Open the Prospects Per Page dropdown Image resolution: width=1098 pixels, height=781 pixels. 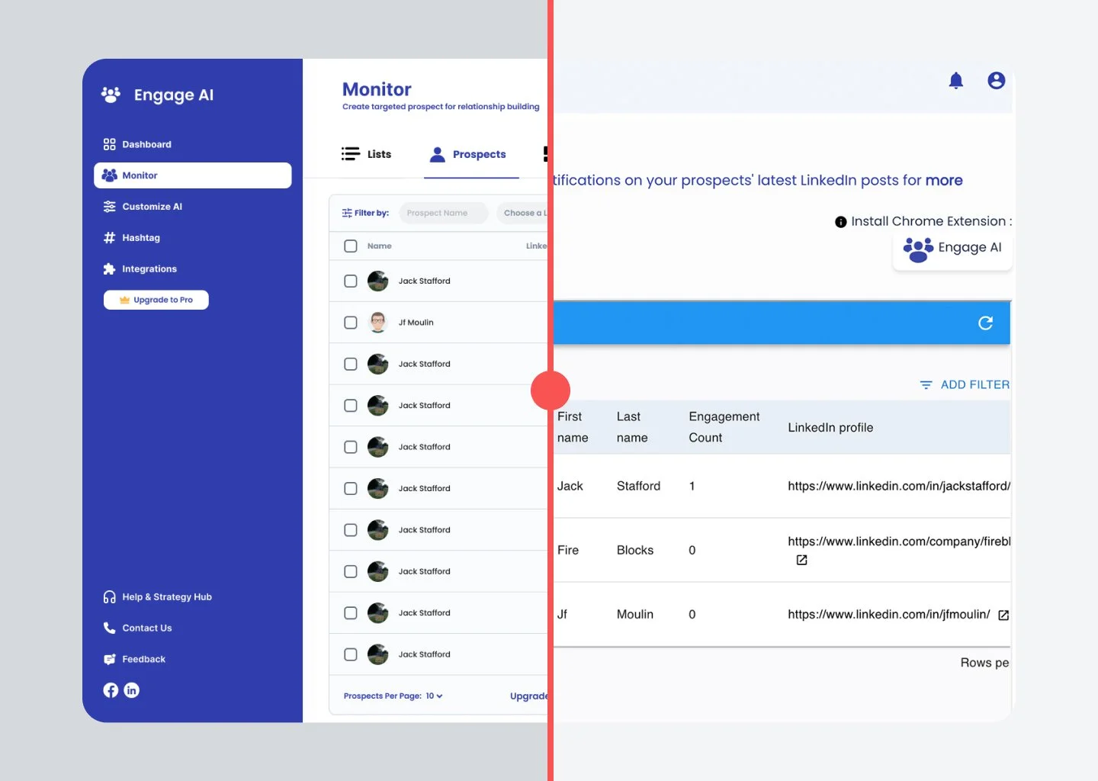pos(393,696)
